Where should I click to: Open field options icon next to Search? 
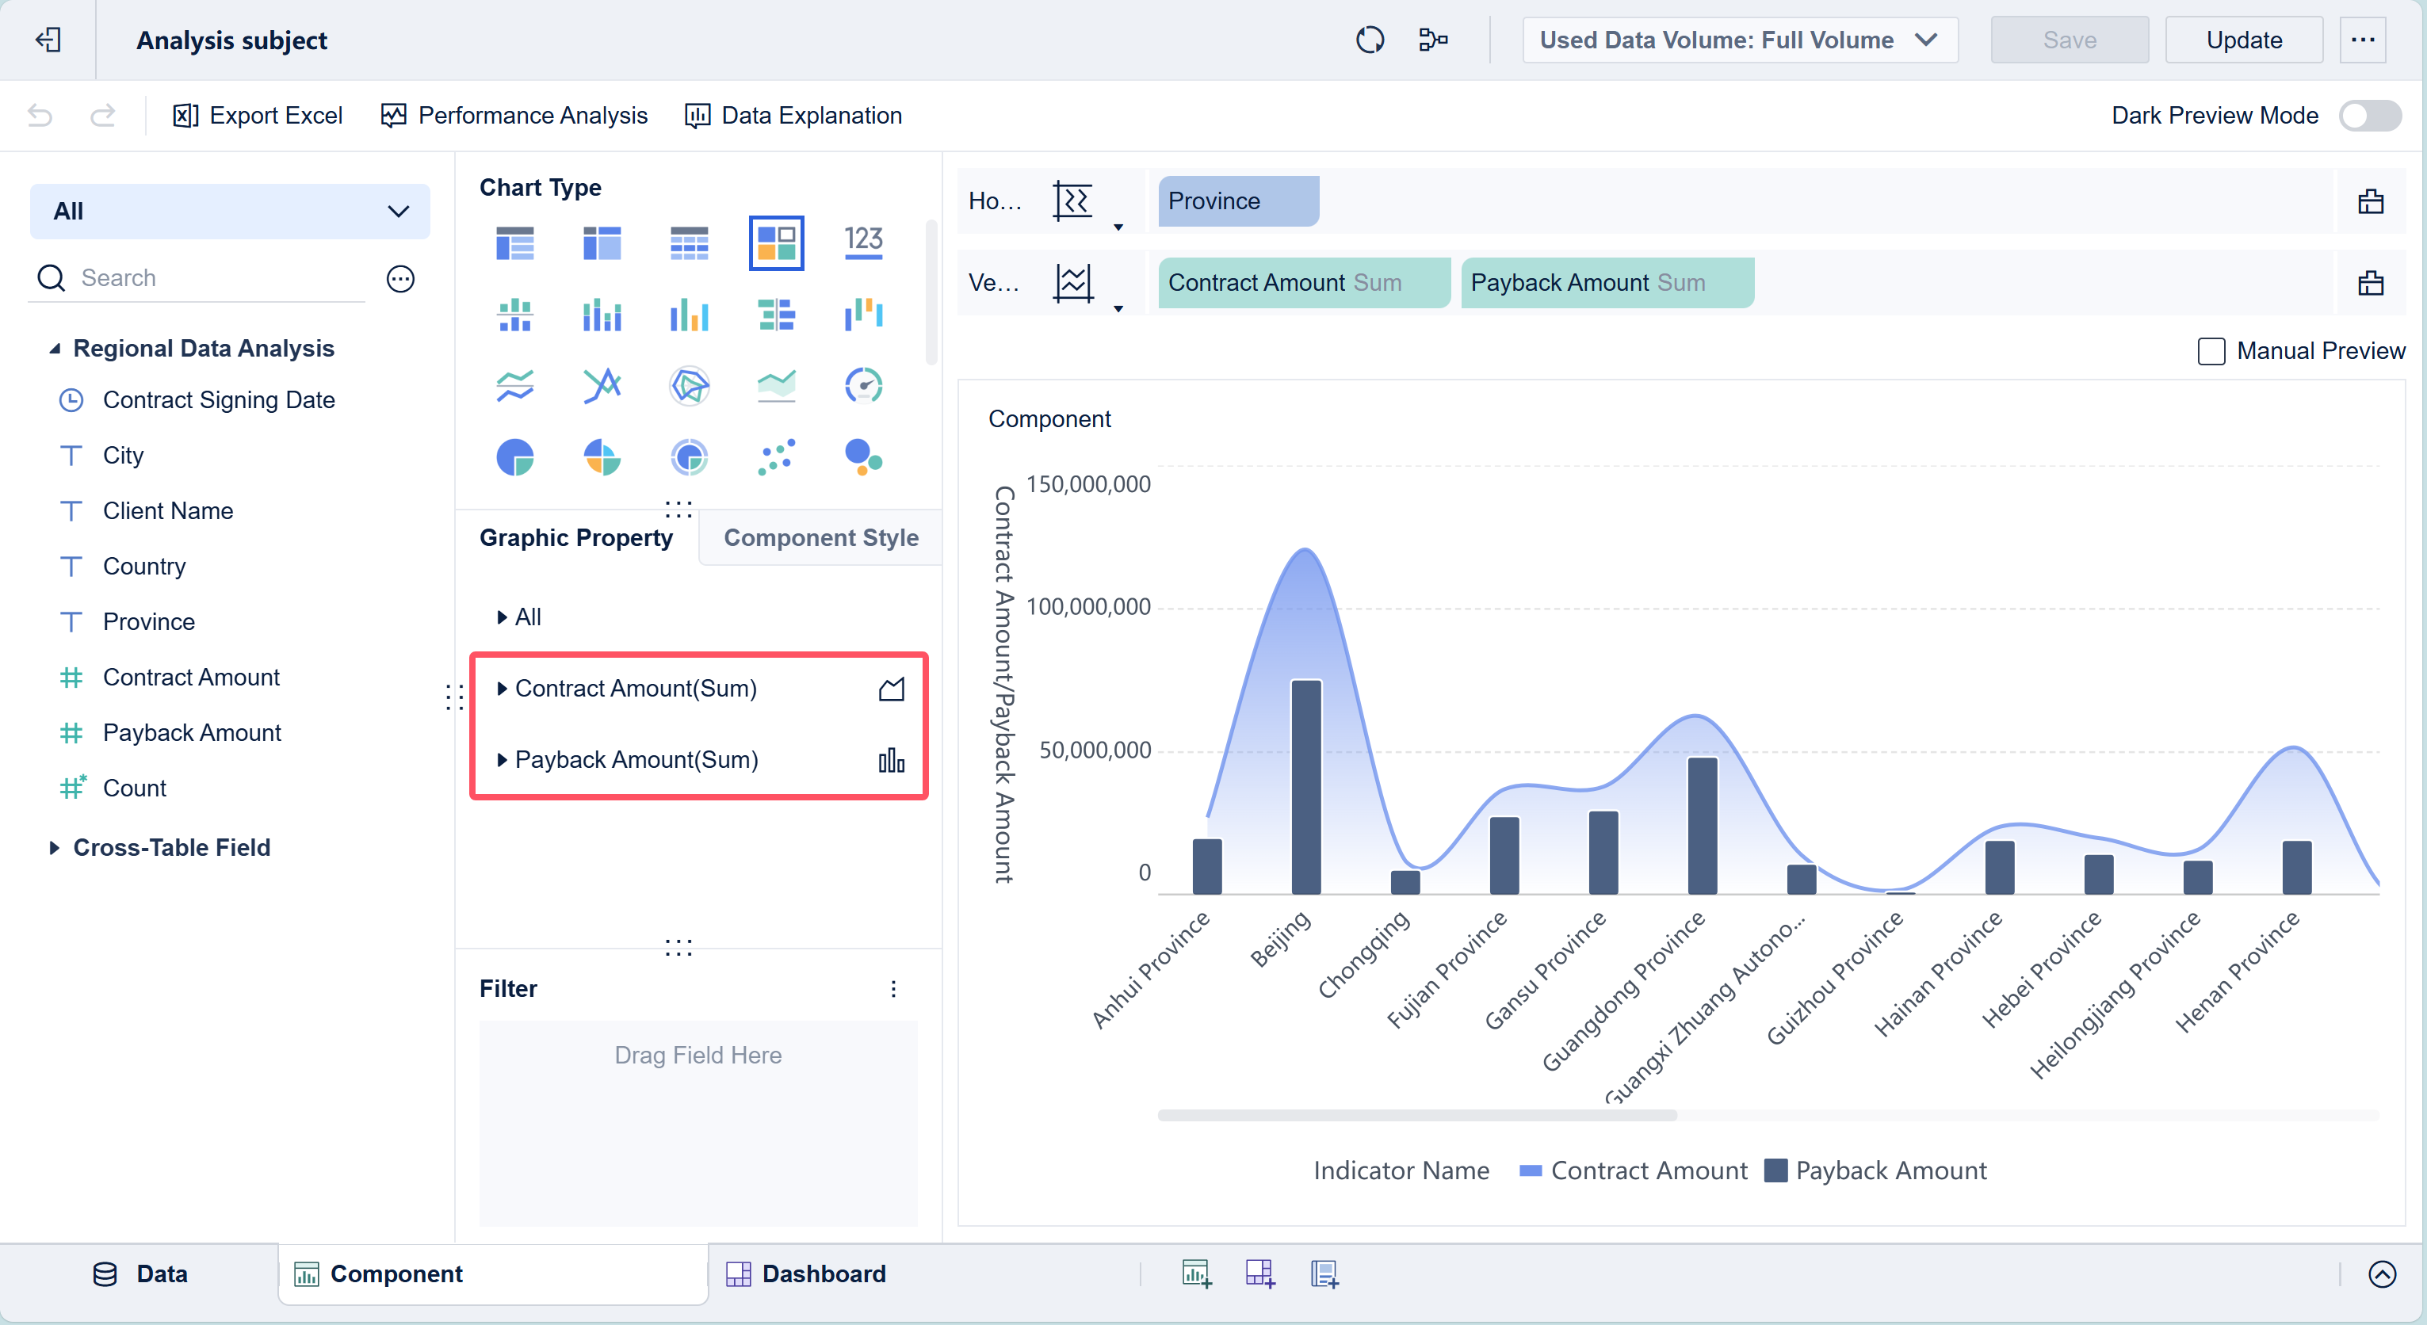(x=400, y=278)
